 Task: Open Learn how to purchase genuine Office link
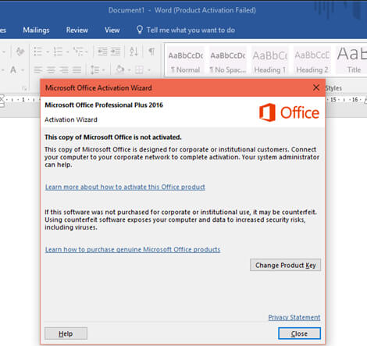click(133, 249)
